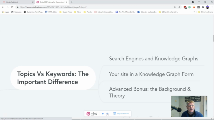Open the Resources bookmark
The width and height of the screenshot is (214, 120).
(x=16, y=12)
